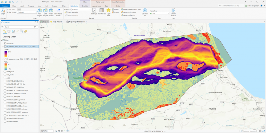This screenshot has height=133, width=266.
Task: Select List By Editing pencil icon
Action: pos(17,31)
